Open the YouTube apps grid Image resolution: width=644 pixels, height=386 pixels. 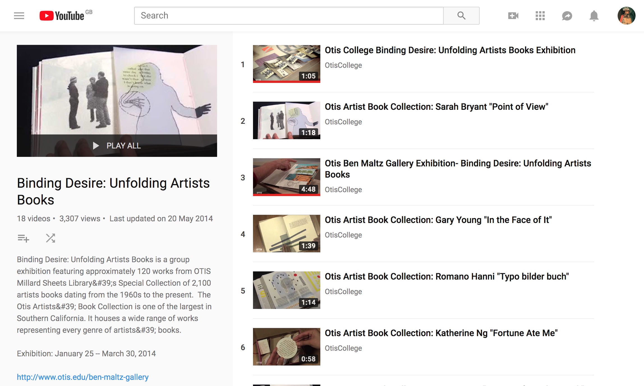(x=540, y=16)
